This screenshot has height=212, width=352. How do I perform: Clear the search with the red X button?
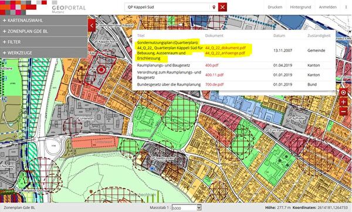click(222, 7)
